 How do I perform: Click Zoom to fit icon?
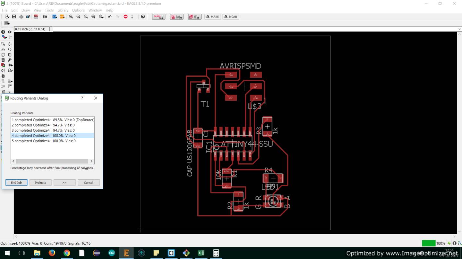71,17
